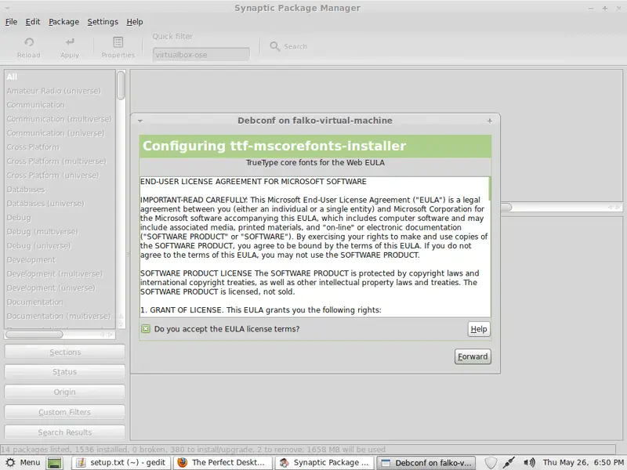Open the File menu
This screenshot has width=627, height=470.
(11, 22)
